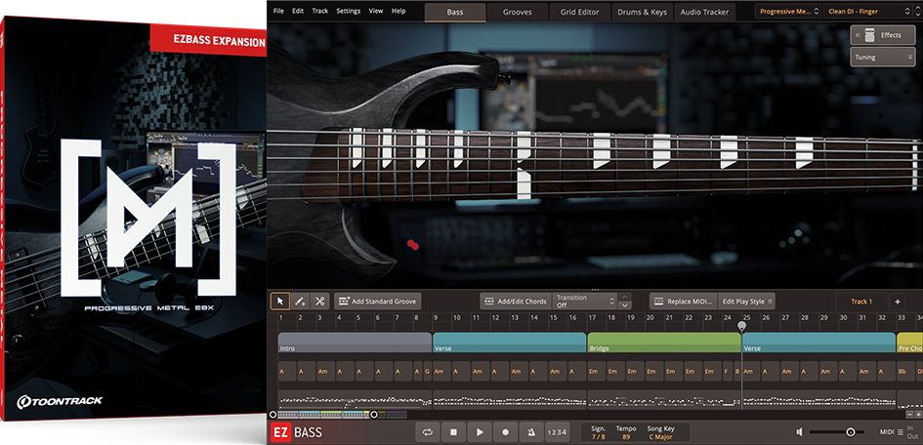Screen dimensions: 923x445
Task: Click the time signature 7/8 field
Action: (598, 437)
